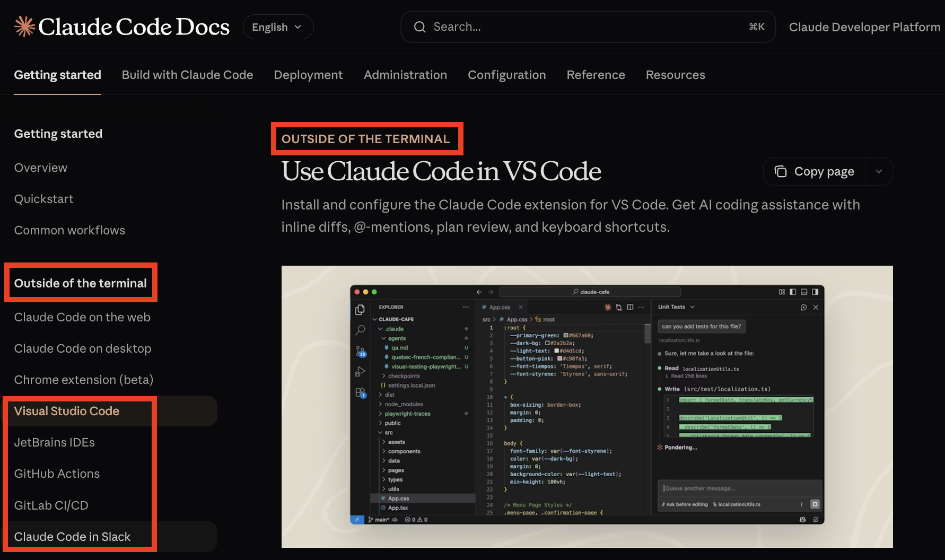This screenshot has height=560, width=945.
Task: Click the forward arrow in VS Code title bar
Action: [x=491, y=292]
